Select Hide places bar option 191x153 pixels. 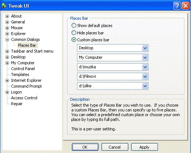74,33
